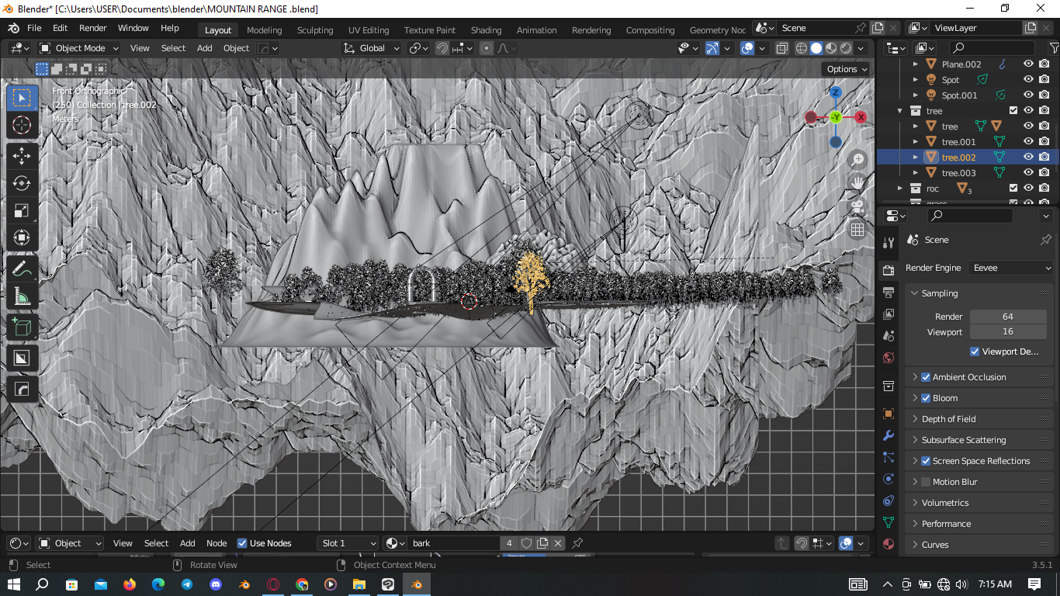Adjust the Render samples value 64

tap(1007, 317)
